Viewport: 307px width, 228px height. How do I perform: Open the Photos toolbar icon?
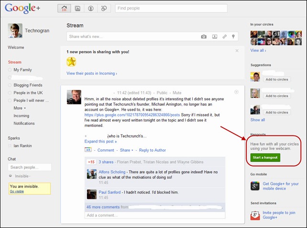click(x=77, y=9)
